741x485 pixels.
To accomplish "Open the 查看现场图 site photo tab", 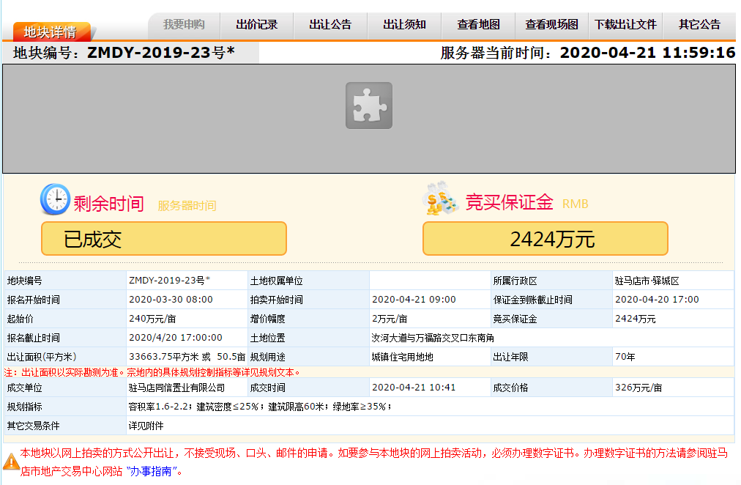I will pyautogui.click(x=551, y=23).
